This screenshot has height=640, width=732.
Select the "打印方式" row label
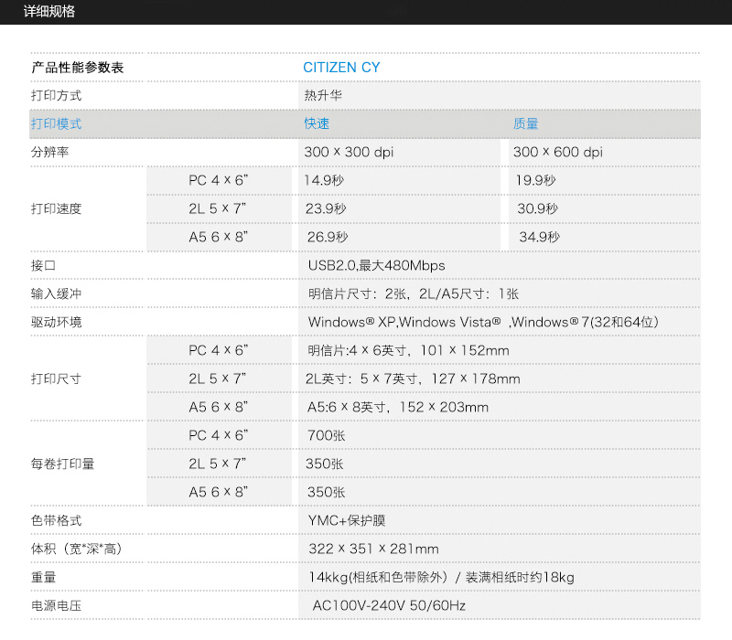pyautogui.click(x=57, y=96)
